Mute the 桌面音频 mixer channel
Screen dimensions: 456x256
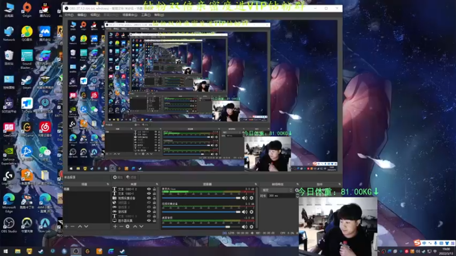245,226
